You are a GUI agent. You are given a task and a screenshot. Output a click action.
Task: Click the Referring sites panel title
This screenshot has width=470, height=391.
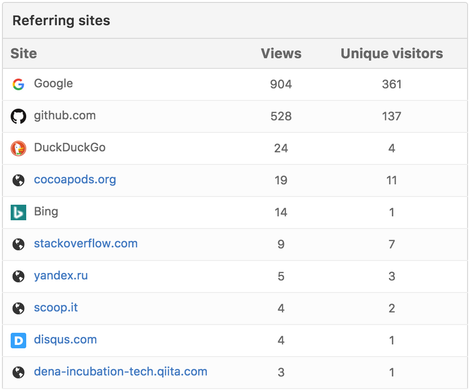tap(62, 20)
